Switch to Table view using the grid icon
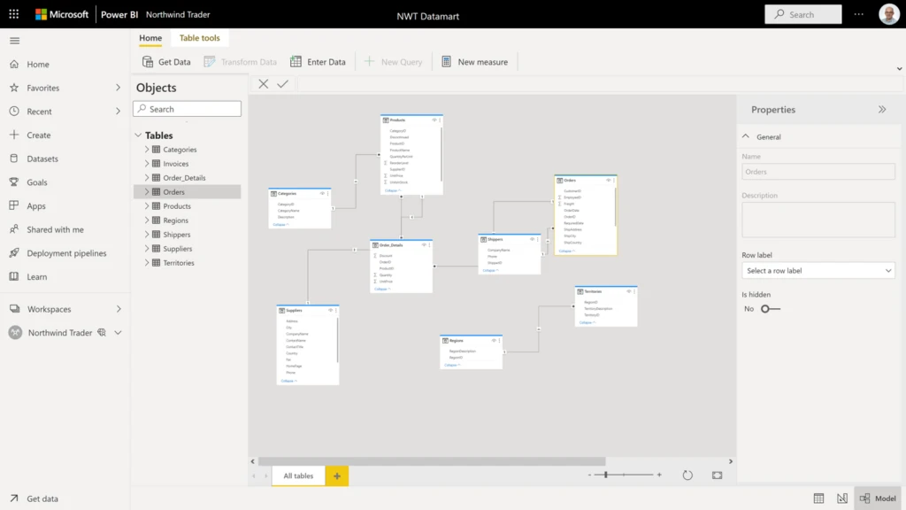 pyautogui.click(x=818, y=498)
